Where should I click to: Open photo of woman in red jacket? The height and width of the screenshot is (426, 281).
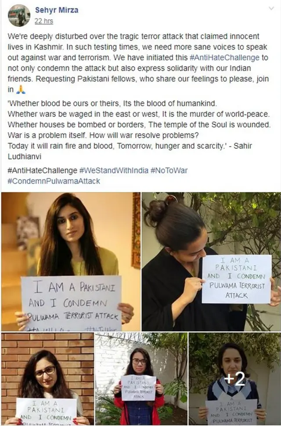tap(141, 379)
